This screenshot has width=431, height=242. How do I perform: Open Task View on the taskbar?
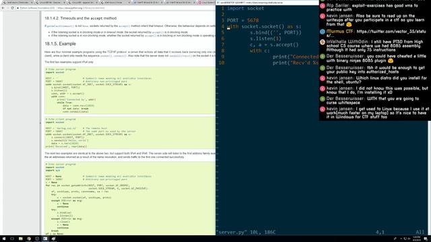pos(12,239)
